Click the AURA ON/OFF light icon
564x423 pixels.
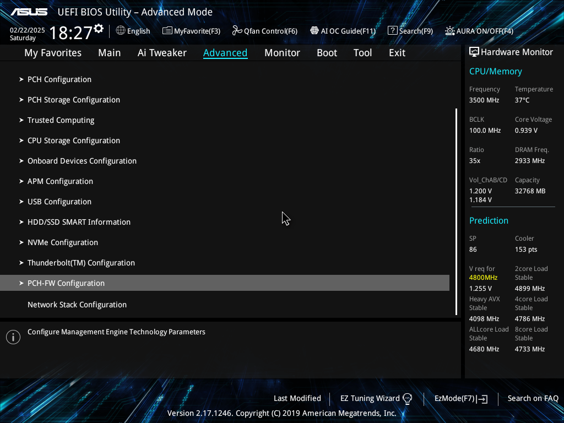[x=449, y=31]
